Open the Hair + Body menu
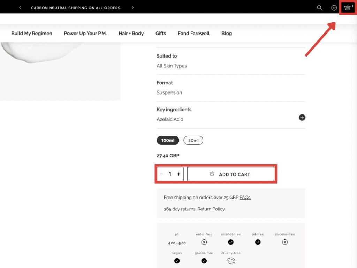The width and height of the screenshot is (357, 268). tap(131, 33)
